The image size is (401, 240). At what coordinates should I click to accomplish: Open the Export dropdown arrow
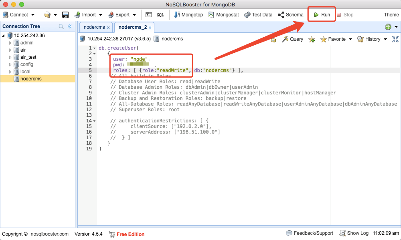(134, 15)
